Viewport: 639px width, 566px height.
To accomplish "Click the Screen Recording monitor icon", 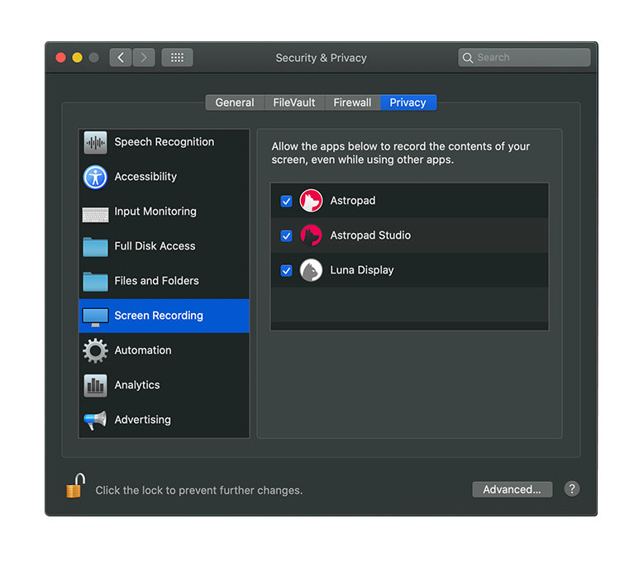I will [95, 317].
